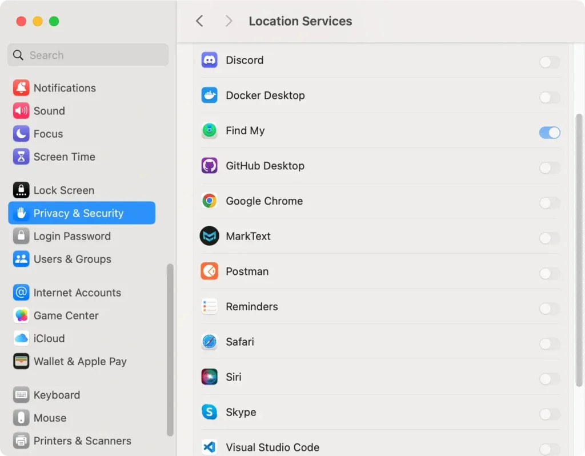This screenshot has height=456, width=585.
Task: Click in the Search field
Action: [88, 55]
